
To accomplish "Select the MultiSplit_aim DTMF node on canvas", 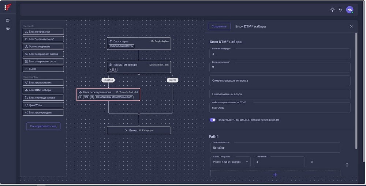I will pos(139,67).
